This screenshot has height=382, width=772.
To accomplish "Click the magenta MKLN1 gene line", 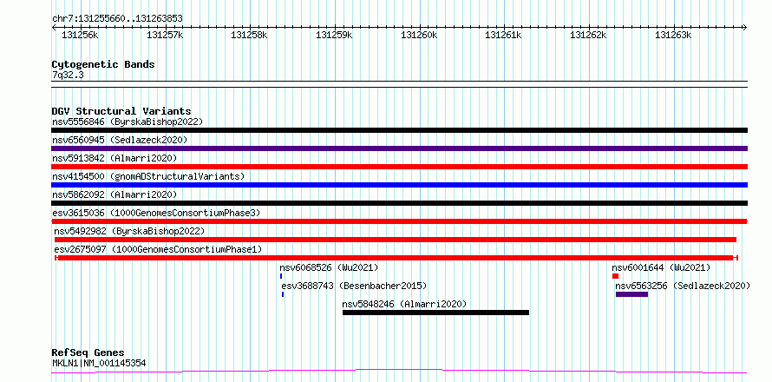I will point(399,371).
